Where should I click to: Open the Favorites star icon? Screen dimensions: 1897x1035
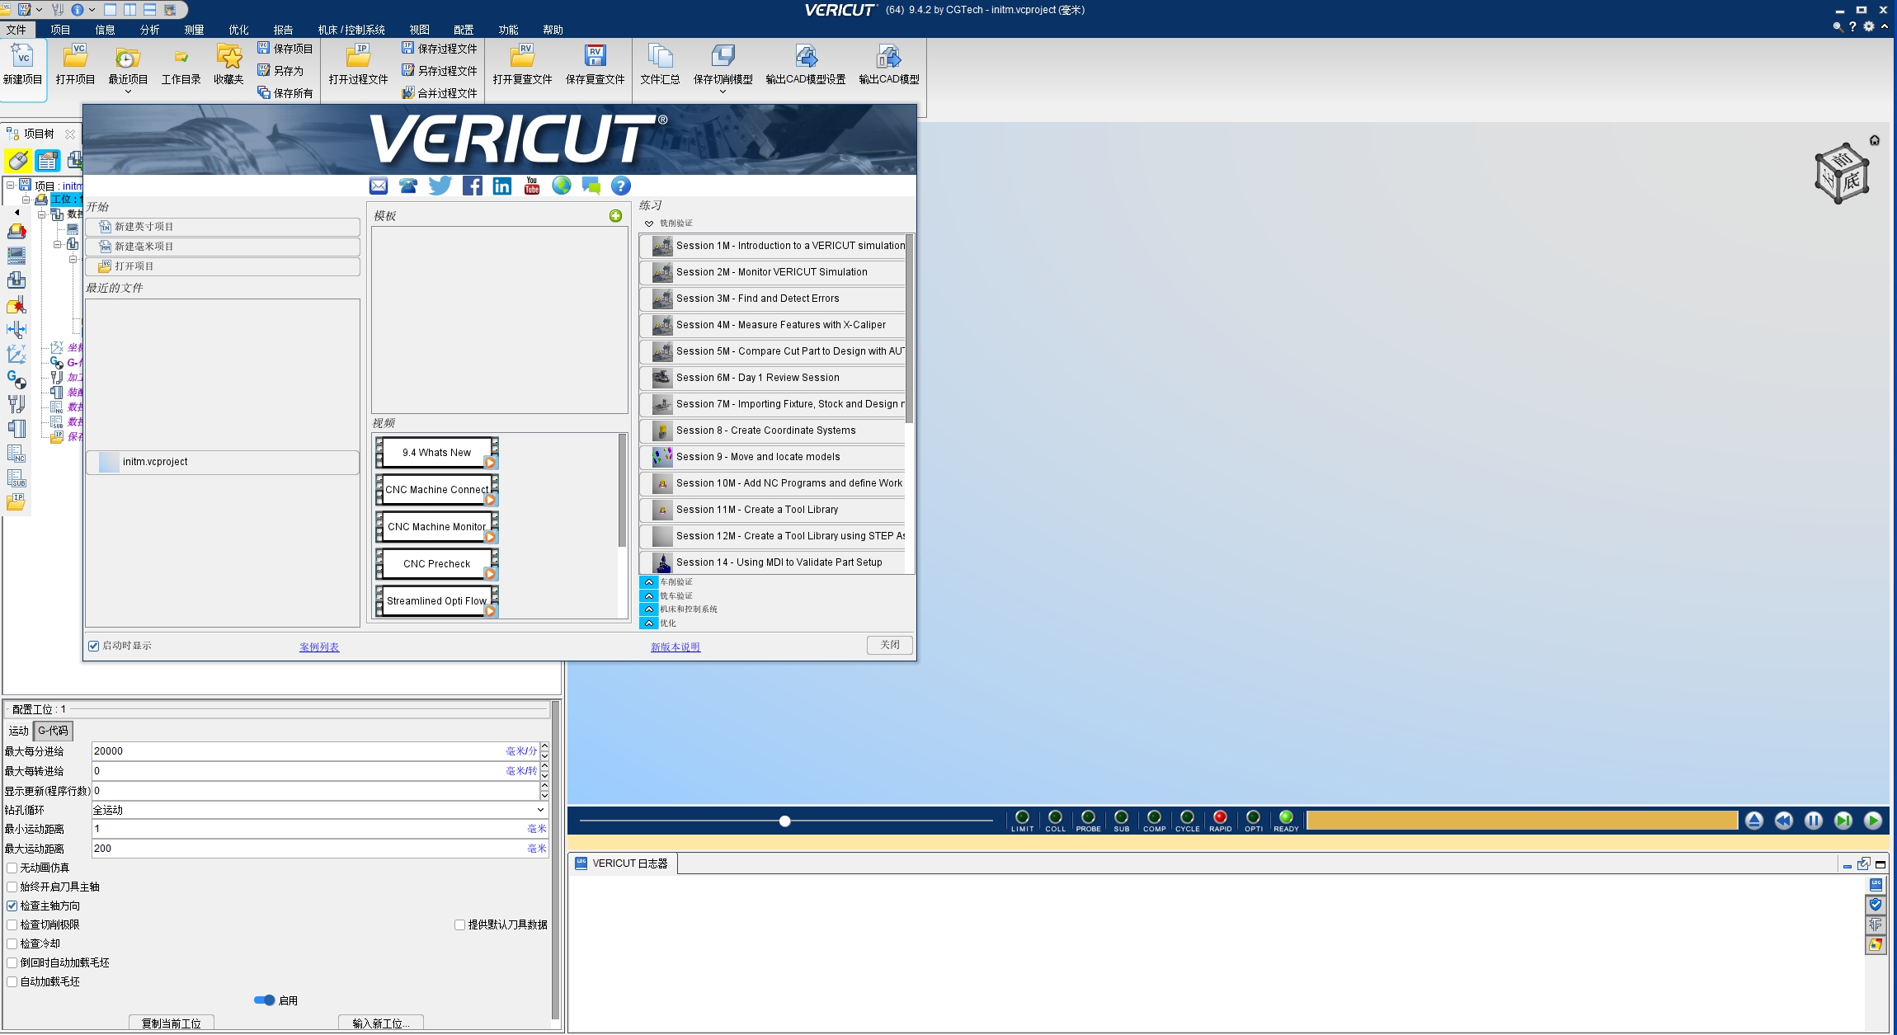(228, 58)
